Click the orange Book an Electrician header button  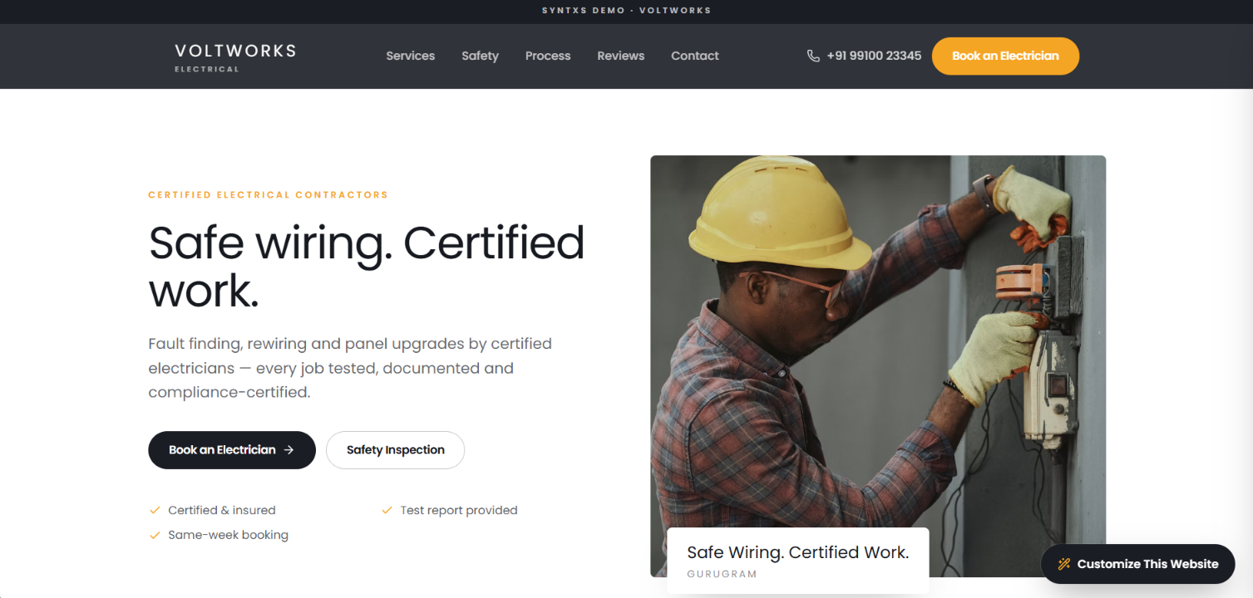[x=1005, y=56]
